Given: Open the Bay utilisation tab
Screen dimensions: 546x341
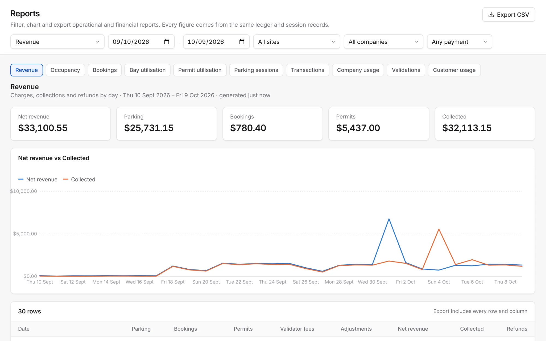Looking at the screenshot, I should tap(147, 70).
